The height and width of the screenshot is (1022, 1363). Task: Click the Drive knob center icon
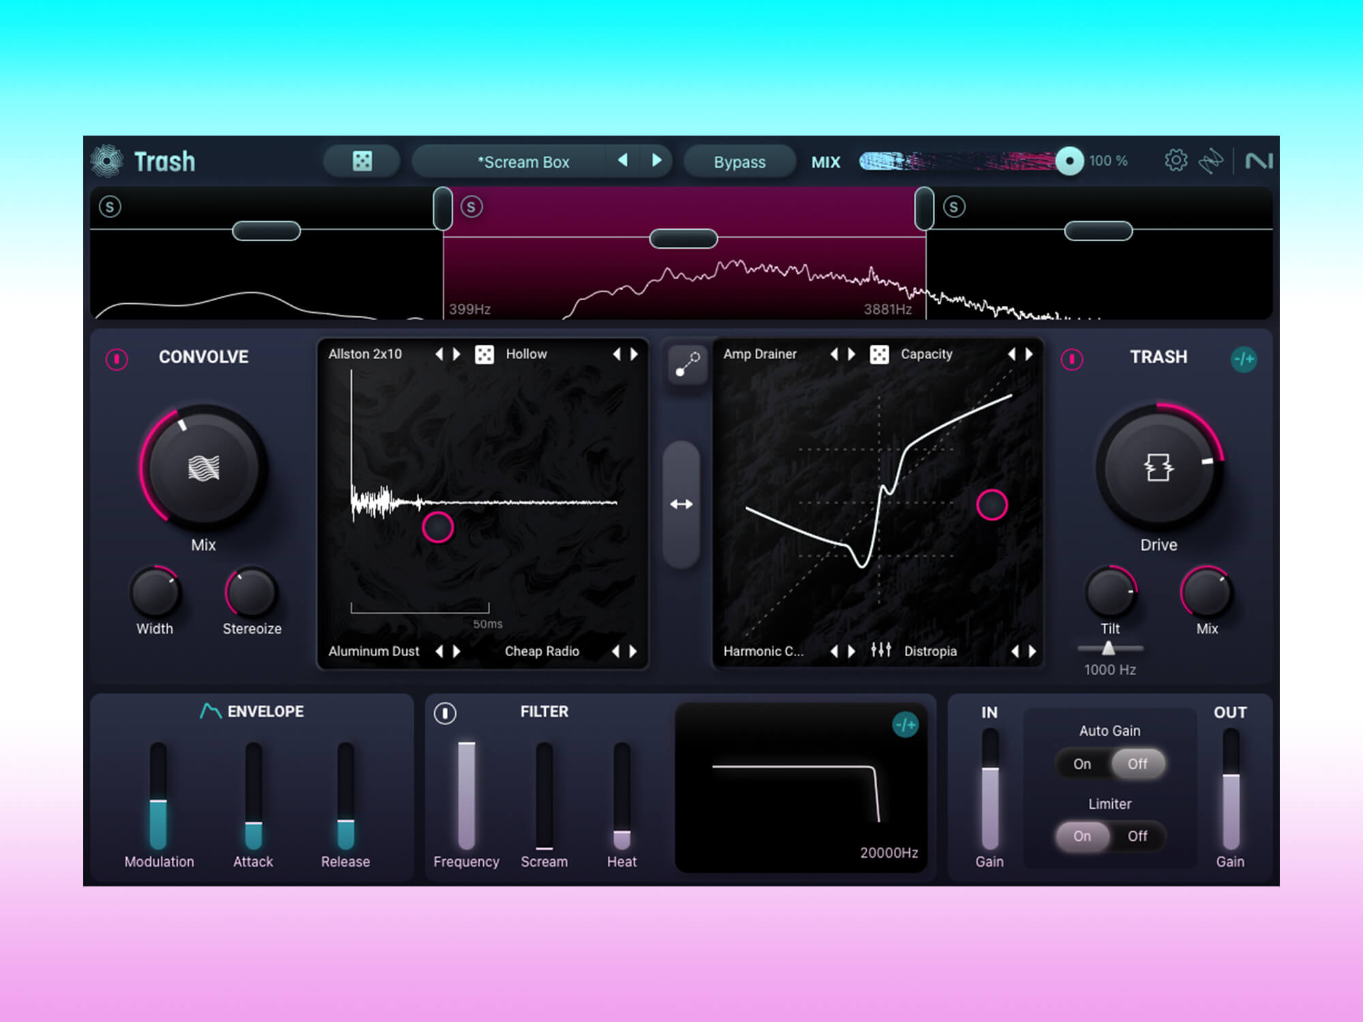[1159, 467]
